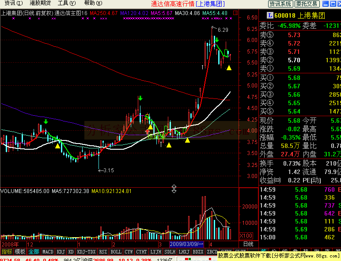Click the 现价 5.68 quote field
This screenshot has height=261, width=341.
(280, 121)
